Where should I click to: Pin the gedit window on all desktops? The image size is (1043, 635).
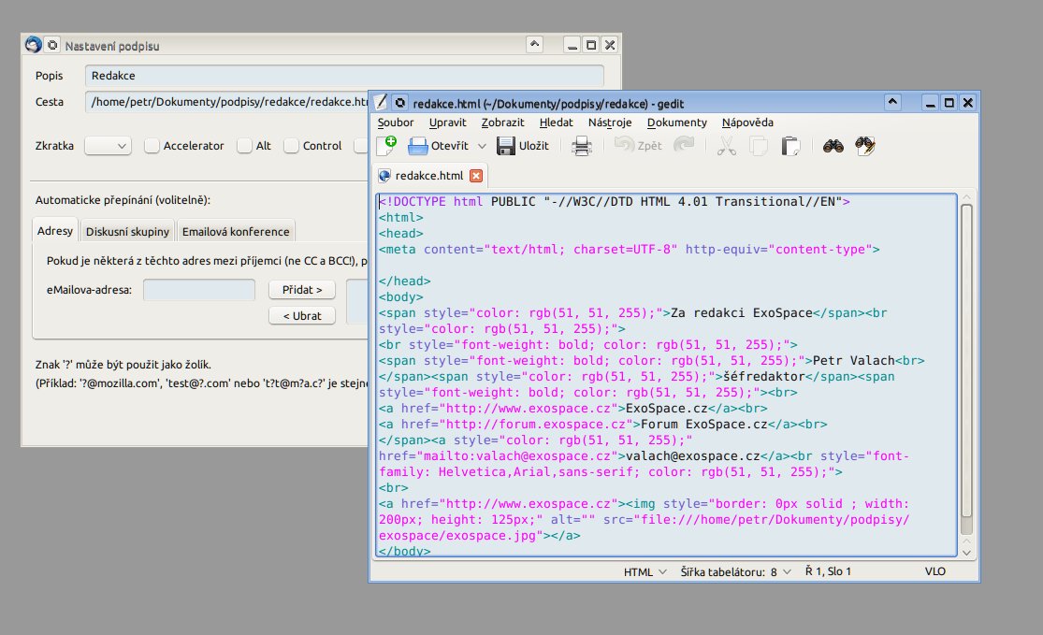tap(399, 103)
